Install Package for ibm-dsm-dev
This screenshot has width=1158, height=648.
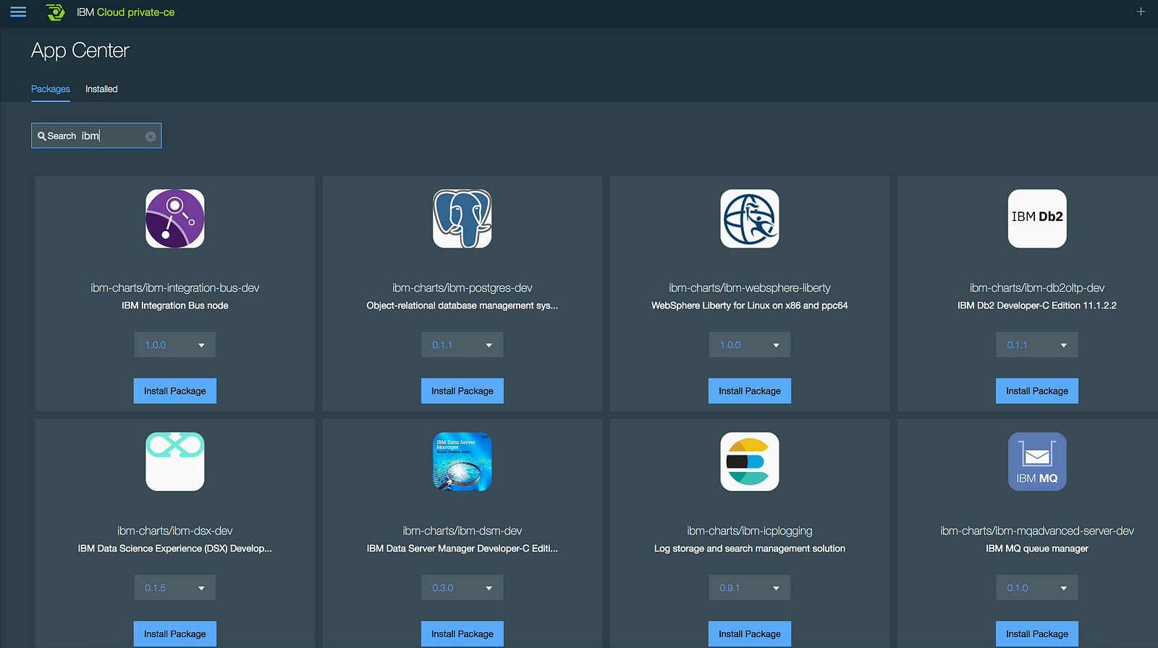(462, 634)
